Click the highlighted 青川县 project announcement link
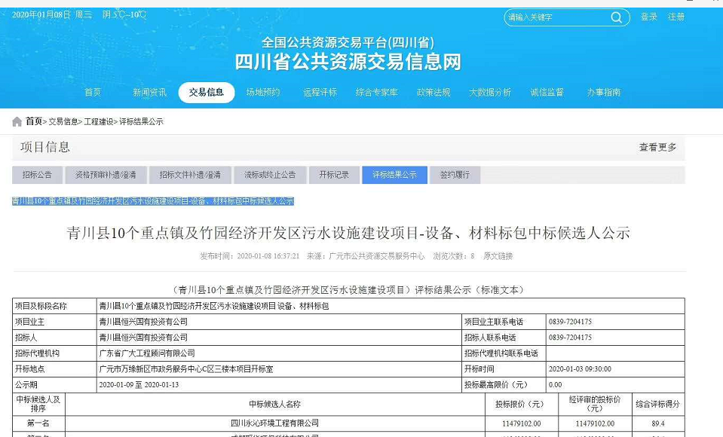723x437 pixels. [153, 201]
